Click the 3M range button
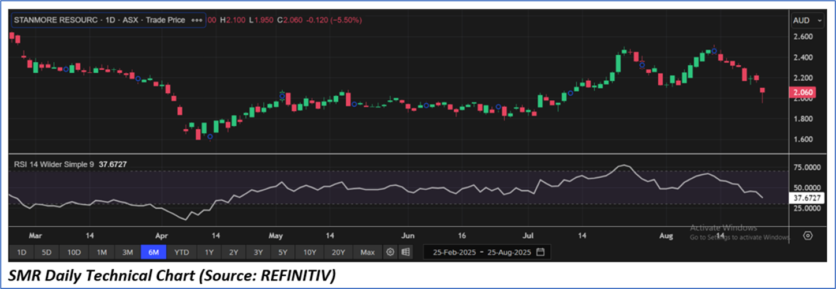Viewport: 836px width, 289px height. click(128, 252)
